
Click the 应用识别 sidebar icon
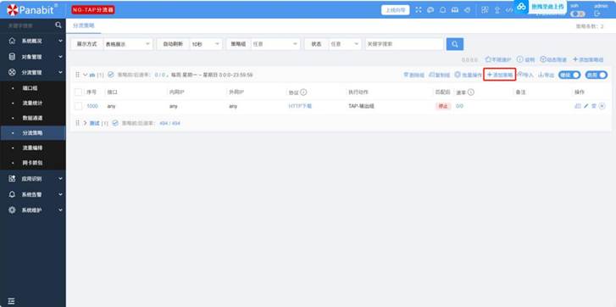pos(12,178)
